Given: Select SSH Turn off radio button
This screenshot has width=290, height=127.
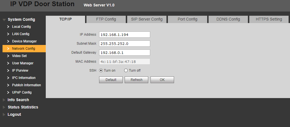Looking at the screenshot, I should pos(126,71).
